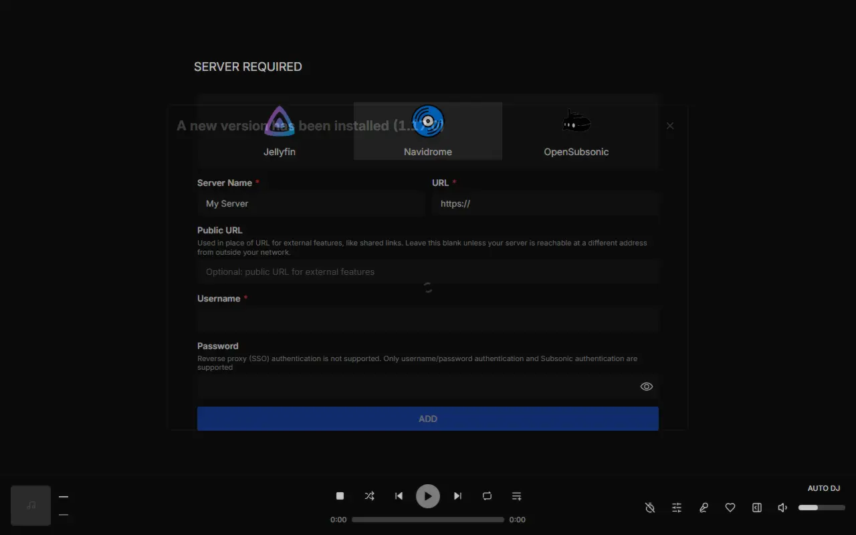The image size is (856, 535).
Task: Show the password with the eye icon
Action: (647, 387)
